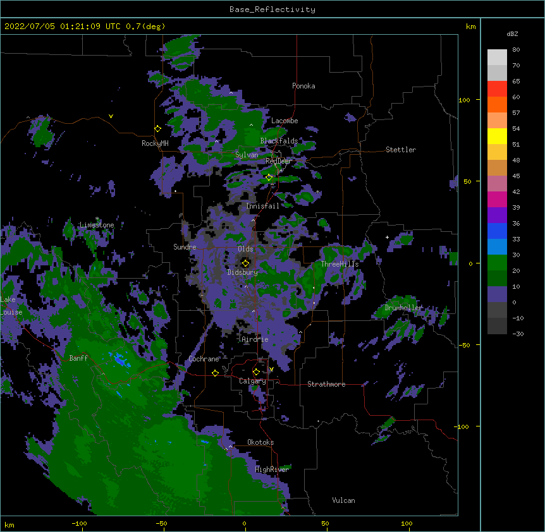This screenshot has width=545, height=532.
Task: Click the 100 tick on the right axis
Action: pyautogui.click(x=464, y=100)
